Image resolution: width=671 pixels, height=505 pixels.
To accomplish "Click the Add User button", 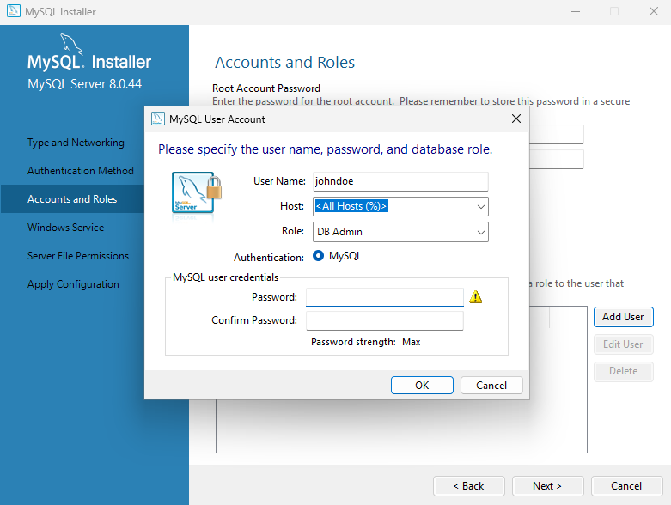I will pos(623,317).
